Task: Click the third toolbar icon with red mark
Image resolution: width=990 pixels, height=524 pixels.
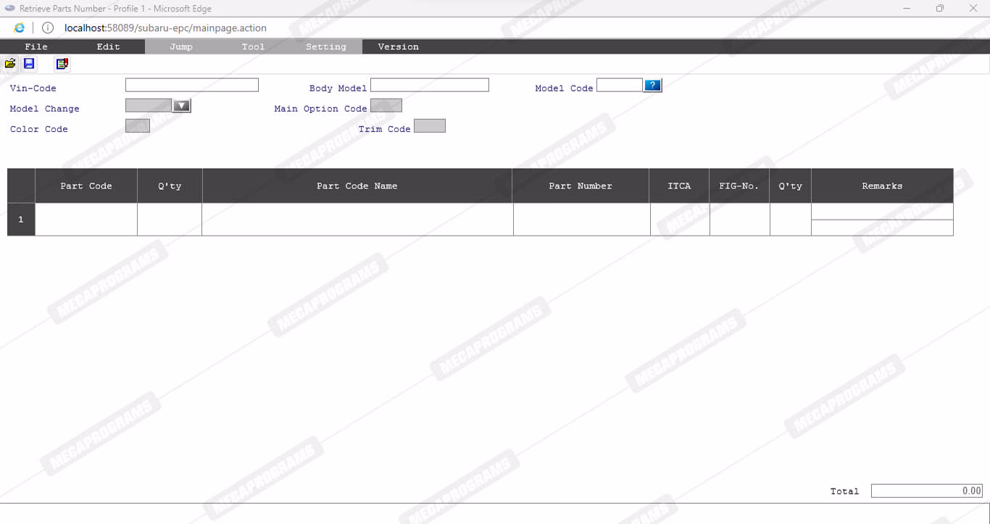Action: [x=62, y=64]
